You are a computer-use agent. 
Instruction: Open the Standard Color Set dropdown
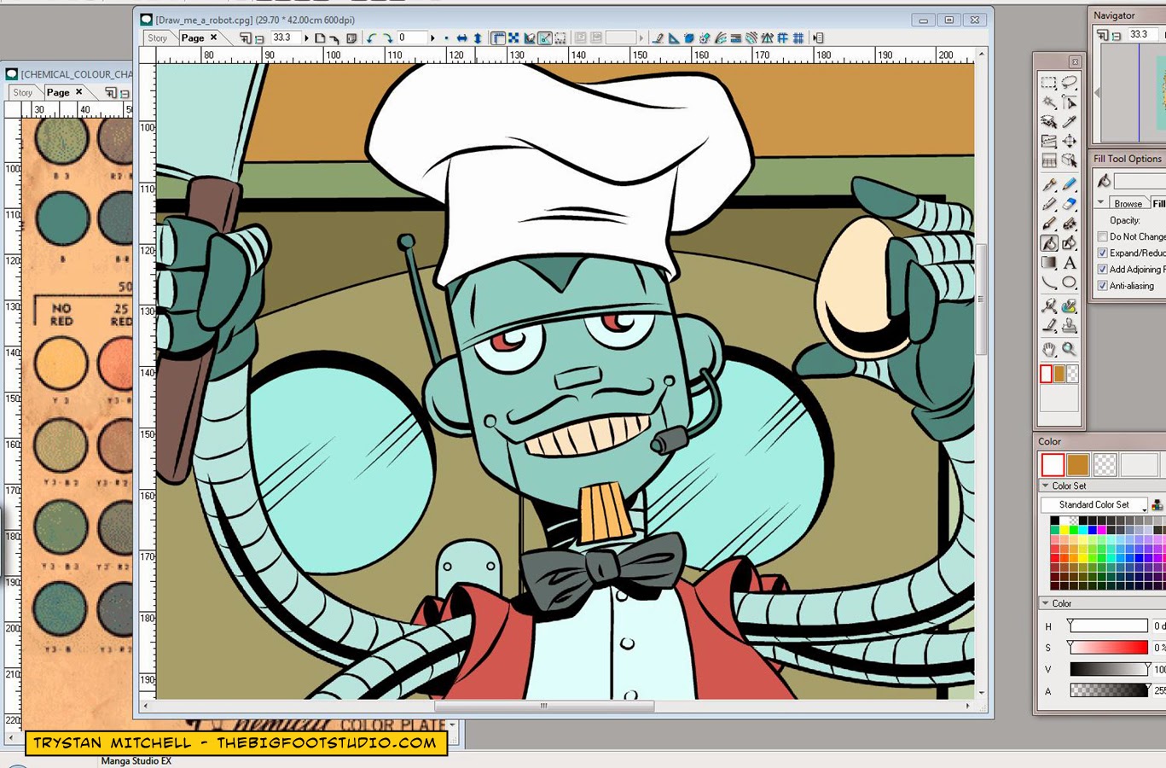pyautogui.click(x=1094, y=505)
